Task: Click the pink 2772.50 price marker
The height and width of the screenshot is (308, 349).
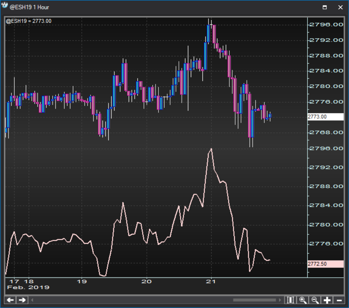Action: [325, 264]
